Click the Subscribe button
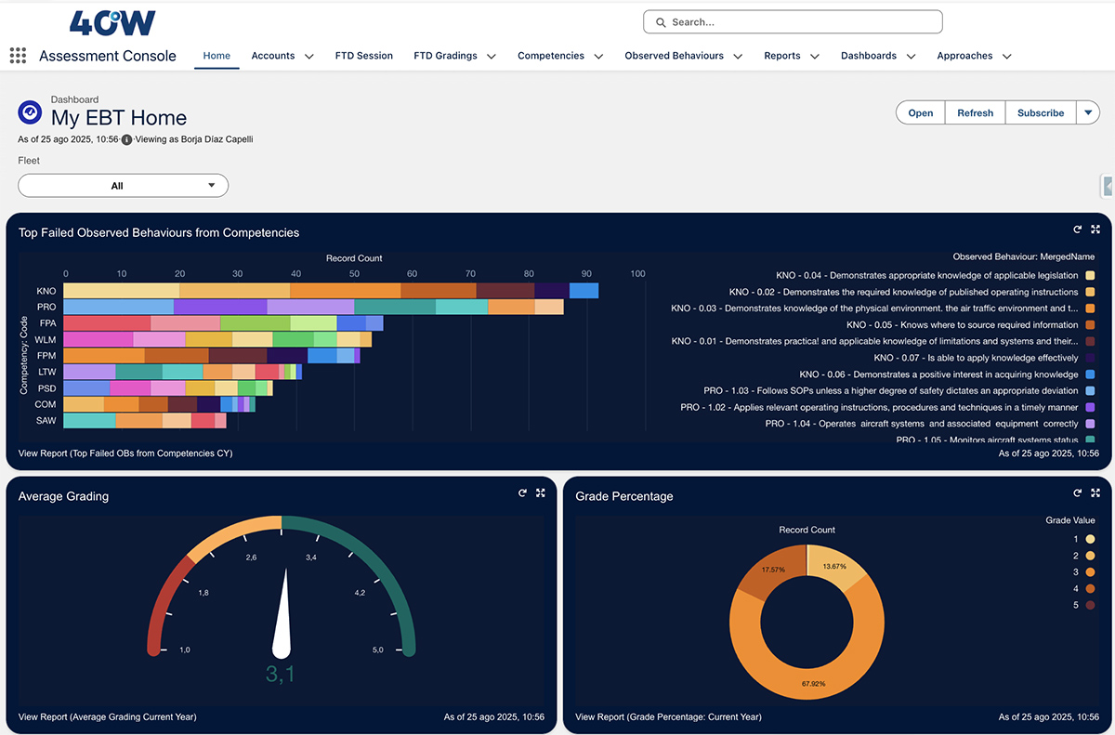This screenshot has height=735, width=1115. pos(1040,112)
